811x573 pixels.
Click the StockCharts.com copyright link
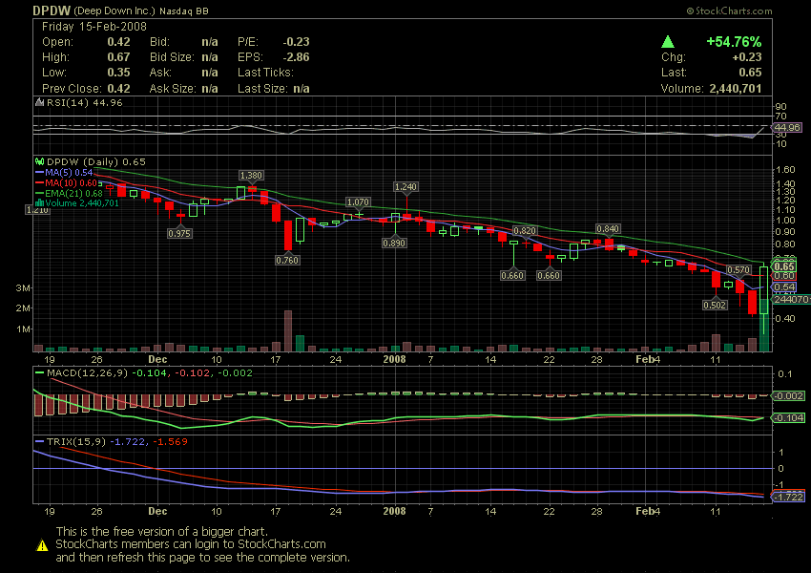(729, 11)
